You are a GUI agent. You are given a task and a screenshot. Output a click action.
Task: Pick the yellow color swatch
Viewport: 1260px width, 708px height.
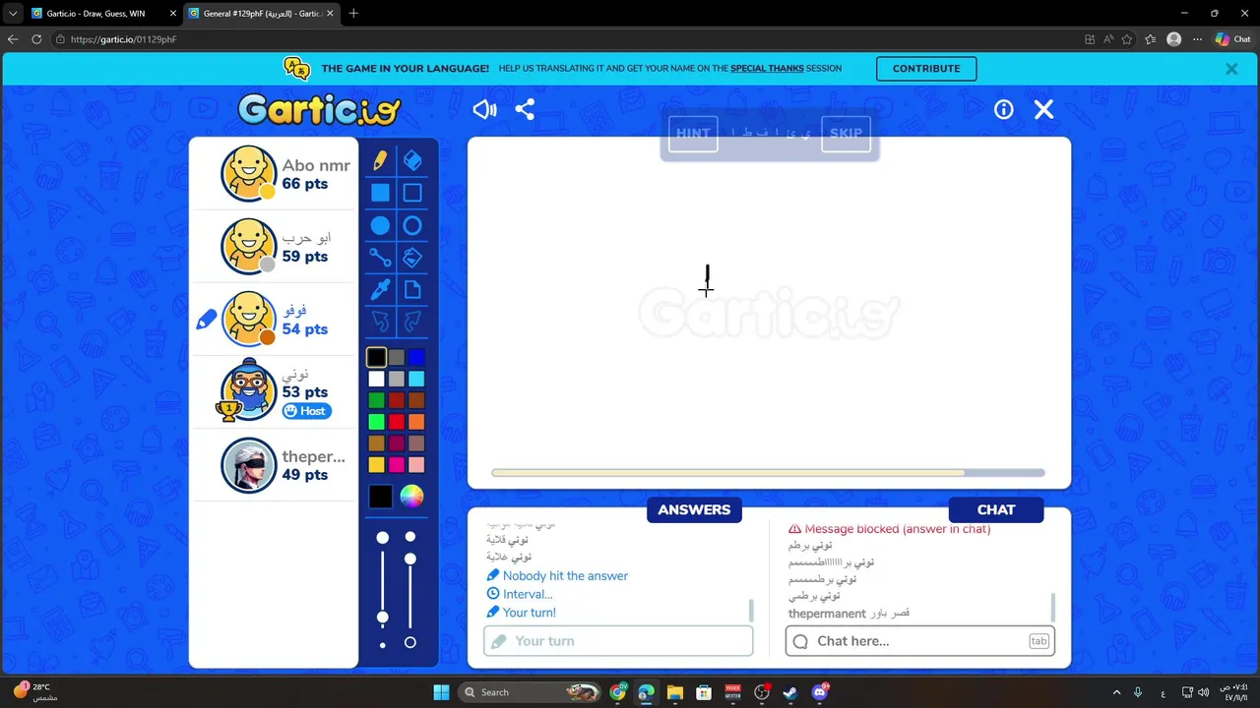point(376,464)
